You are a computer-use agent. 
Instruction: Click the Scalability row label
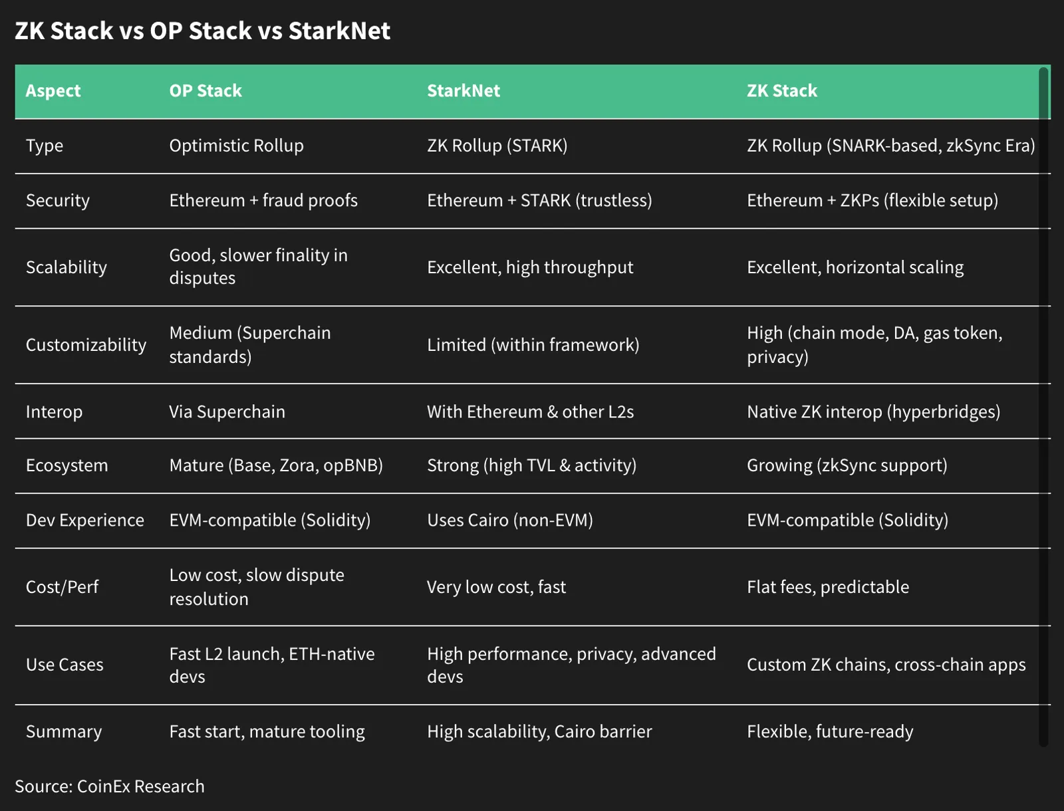click(66, 267)
